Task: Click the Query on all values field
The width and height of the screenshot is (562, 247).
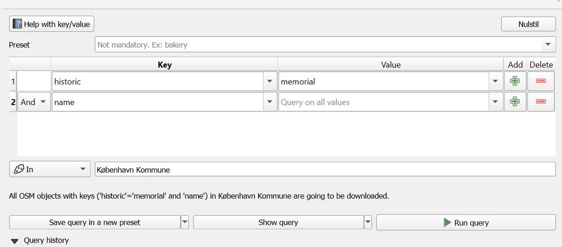Action: point(384,102)
